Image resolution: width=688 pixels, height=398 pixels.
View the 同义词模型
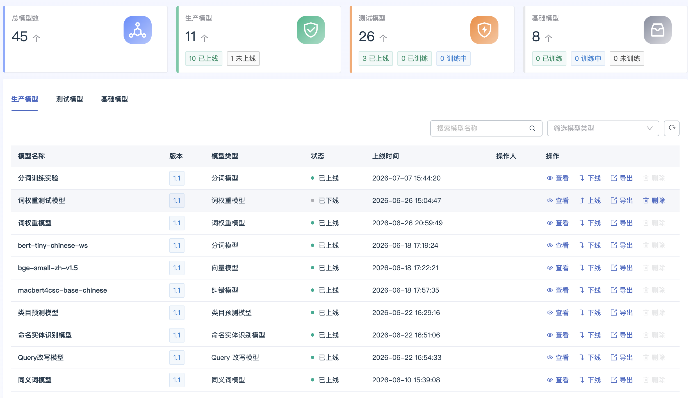tap(558, 380)
